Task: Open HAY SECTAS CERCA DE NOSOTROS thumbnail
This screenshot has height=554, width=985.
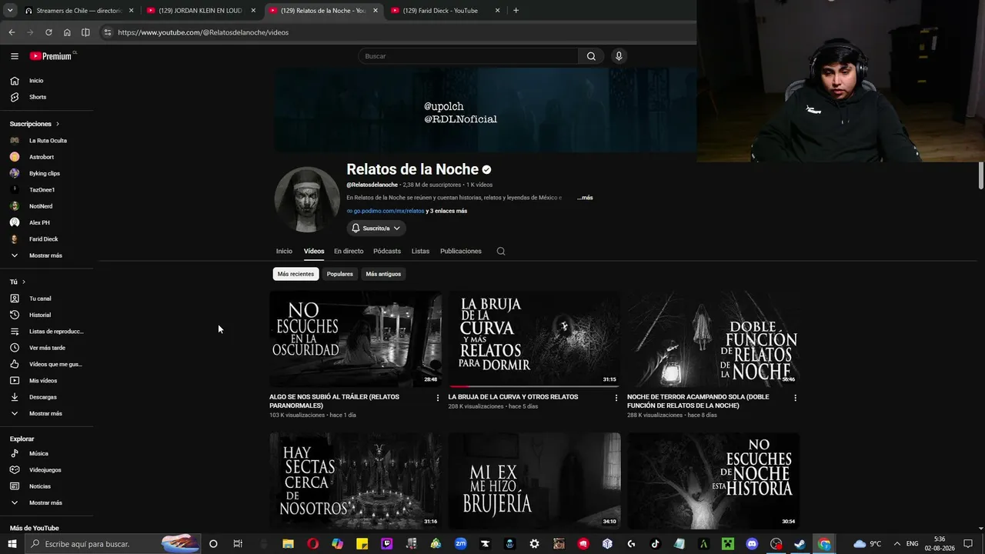Action: (356, 480)
